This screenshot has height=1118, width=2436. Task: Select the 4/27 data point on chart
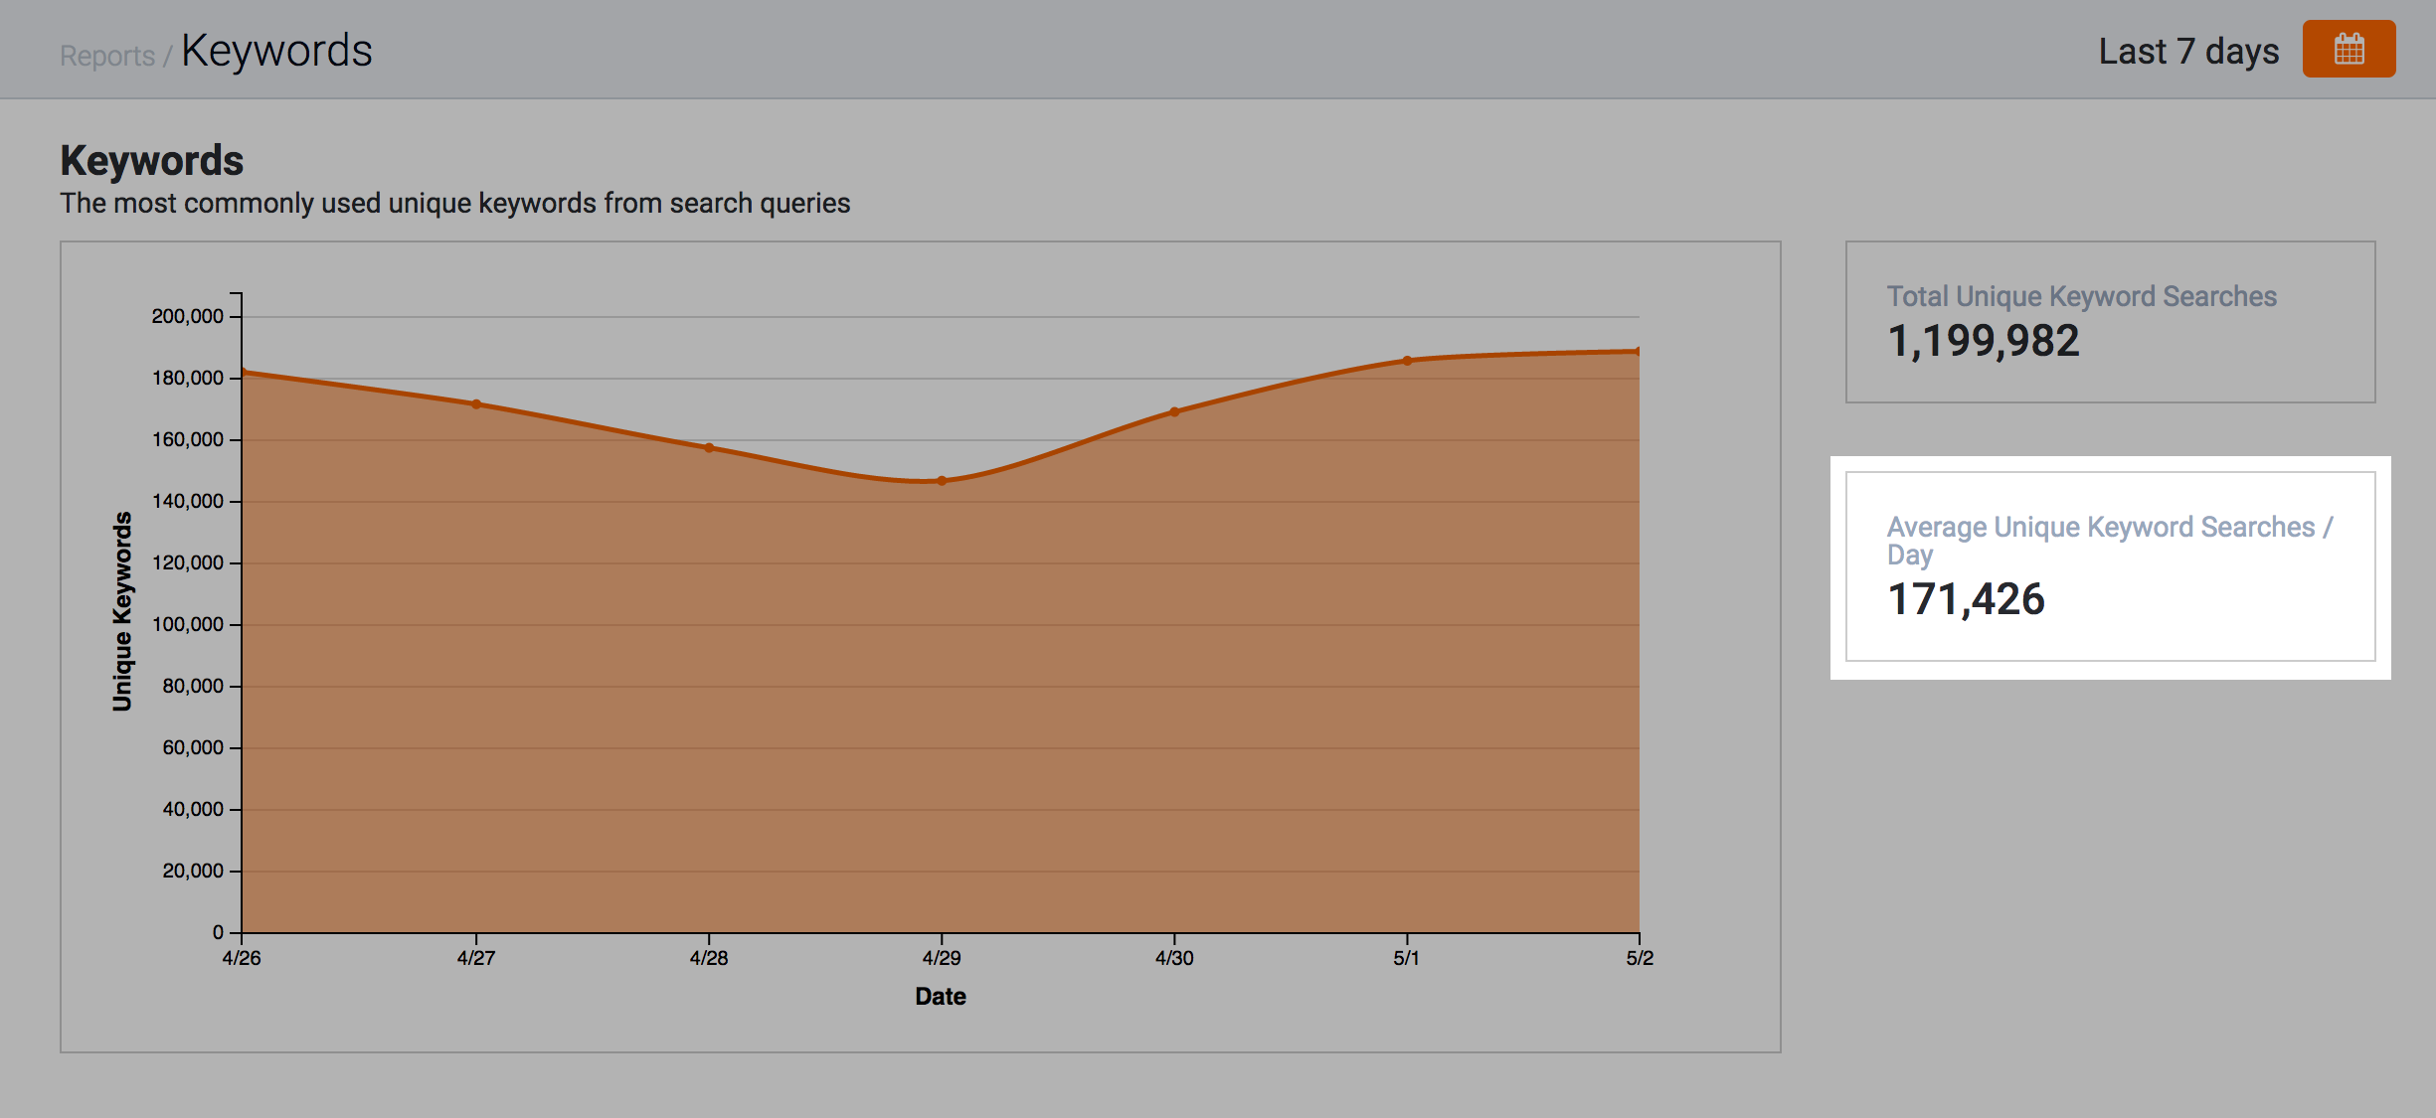476,404
